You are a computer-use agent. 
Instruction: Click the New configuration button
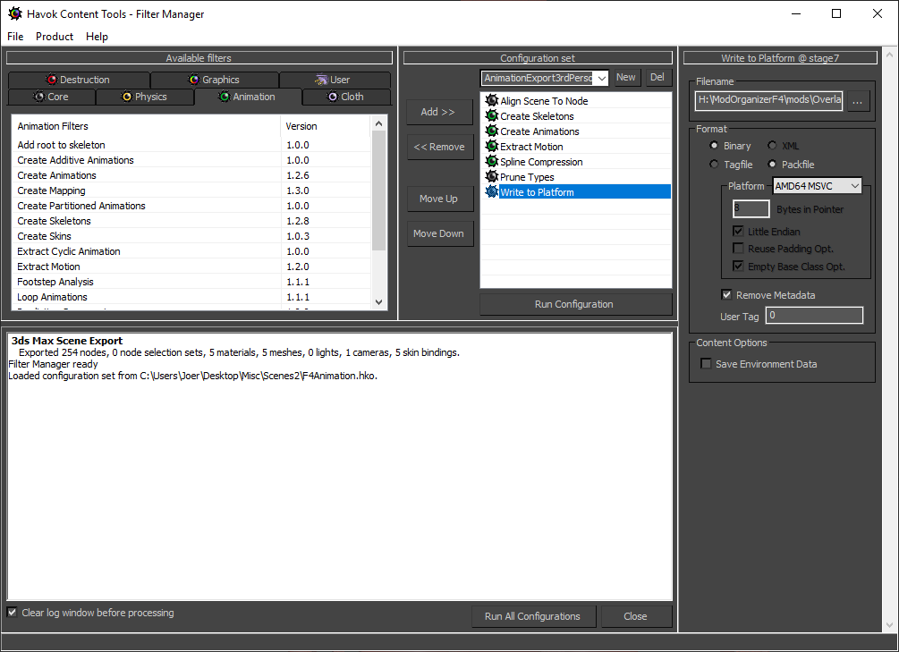coord(626,78)
